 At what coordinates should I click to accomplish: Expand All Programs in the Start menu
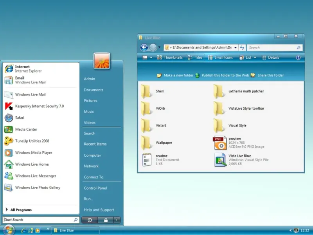tap(21, 210)
